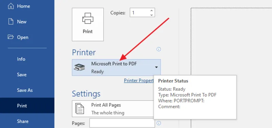The image size is (272, 128).
Task: Click the Pages range input field
Action: point(122,123)
